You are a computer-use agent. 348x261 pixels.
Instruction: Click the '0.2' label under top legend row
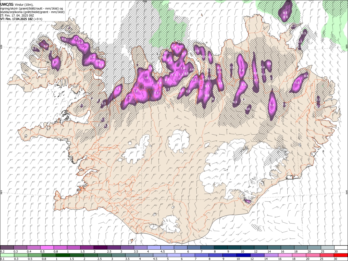coord(2,251)
